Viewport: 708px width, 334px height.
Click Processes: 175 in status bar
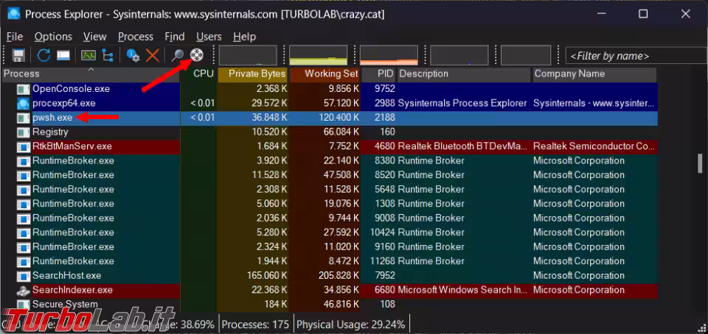[256, 324]
